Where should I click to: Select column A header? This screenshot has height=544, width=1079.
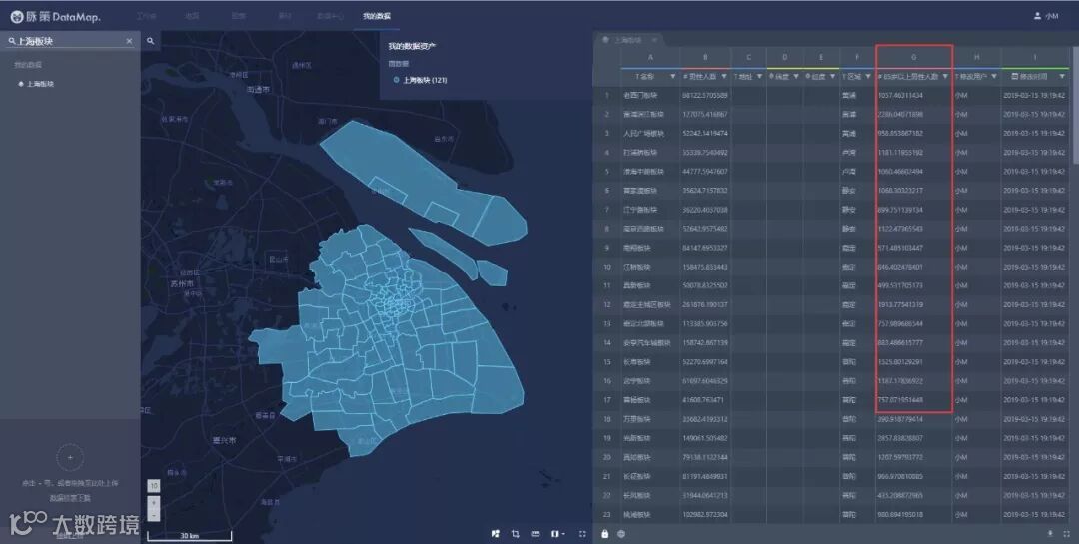(x=651, y=57)
